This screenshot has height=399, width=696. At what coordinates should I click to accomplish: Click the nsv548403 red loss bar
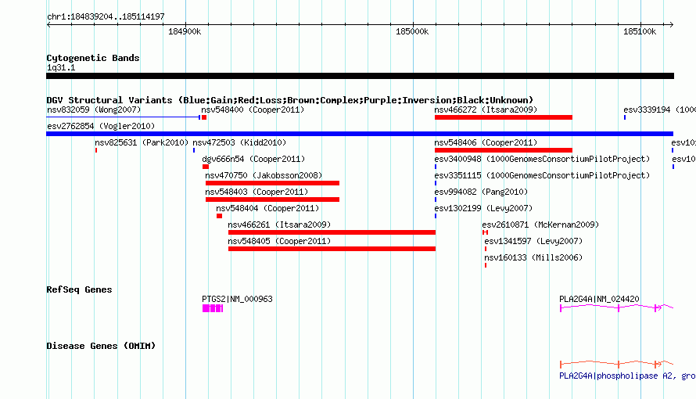(x=273, y=199)
